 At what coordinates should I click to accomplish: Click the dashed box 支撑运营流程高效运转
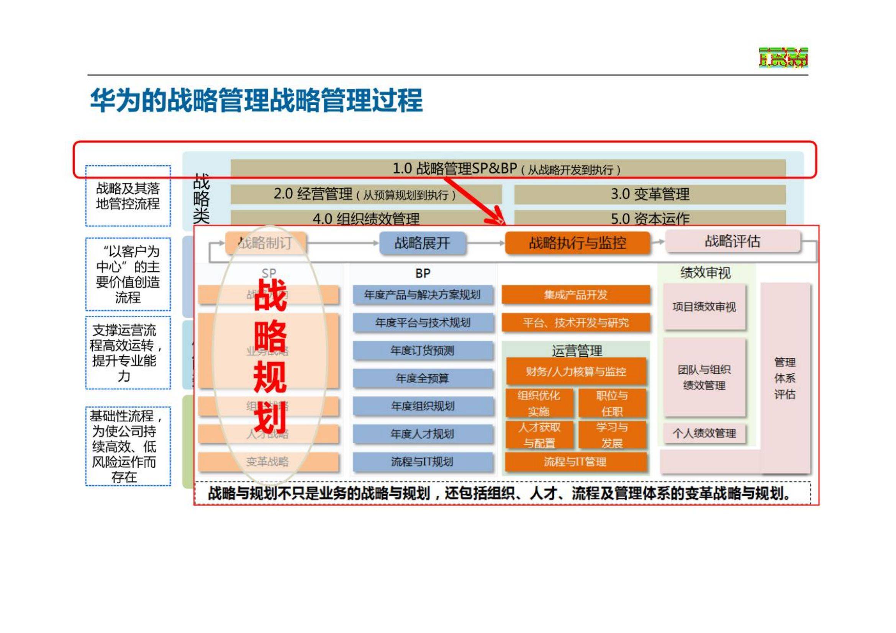click(128, 353)
